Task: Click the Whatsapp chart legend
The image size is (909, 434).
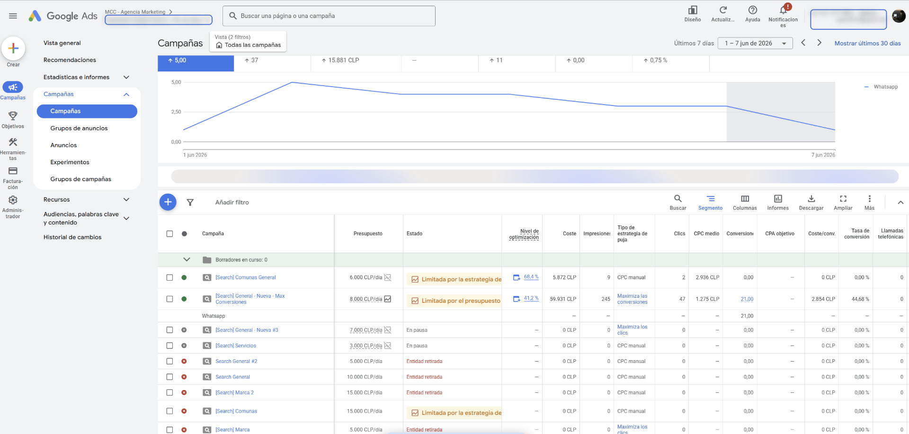Action: 881,87
